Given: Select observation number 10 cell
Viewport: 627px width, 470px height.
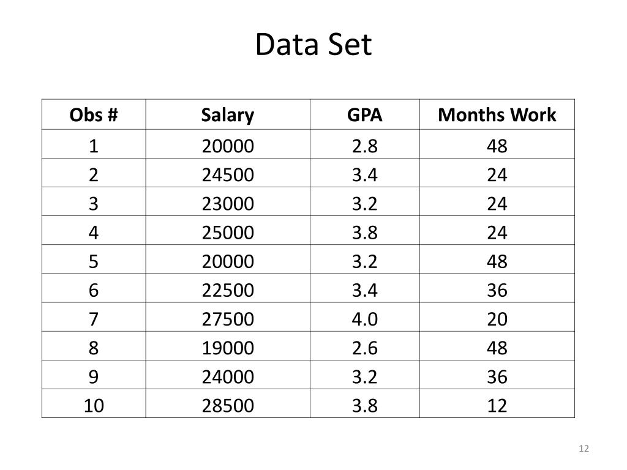Looking at the screenshot, I should pyautogui.click(x=94, y=406).
